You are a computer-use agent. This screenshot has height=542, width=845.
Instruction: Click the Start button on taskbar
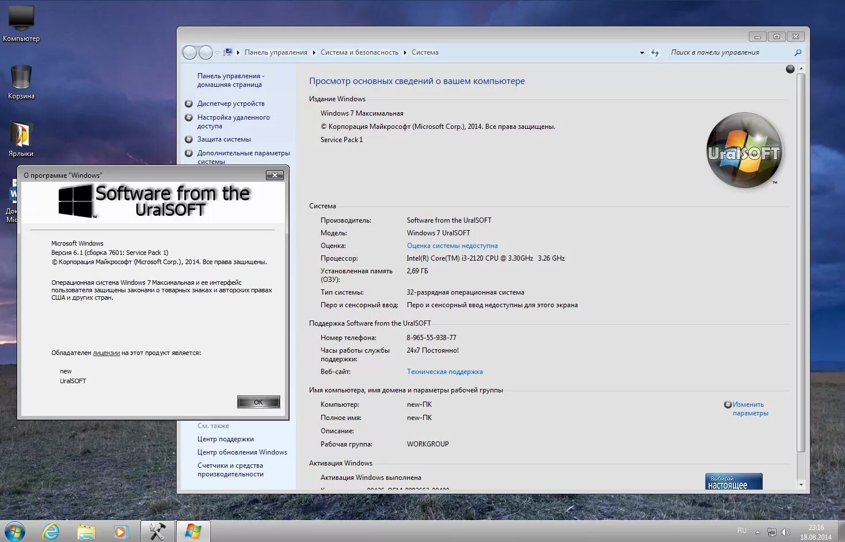pos(15,531)
